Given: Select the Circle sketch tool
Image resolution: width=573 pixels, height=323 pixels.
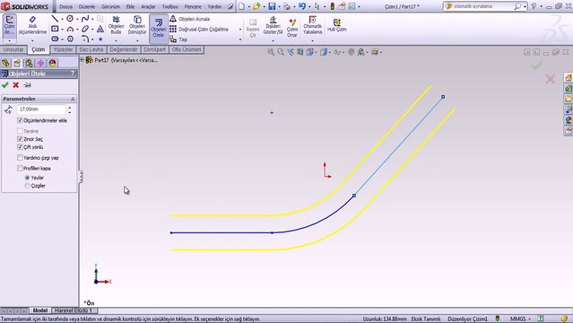Looking at the screenshot, I should click(x=70, y=19).
